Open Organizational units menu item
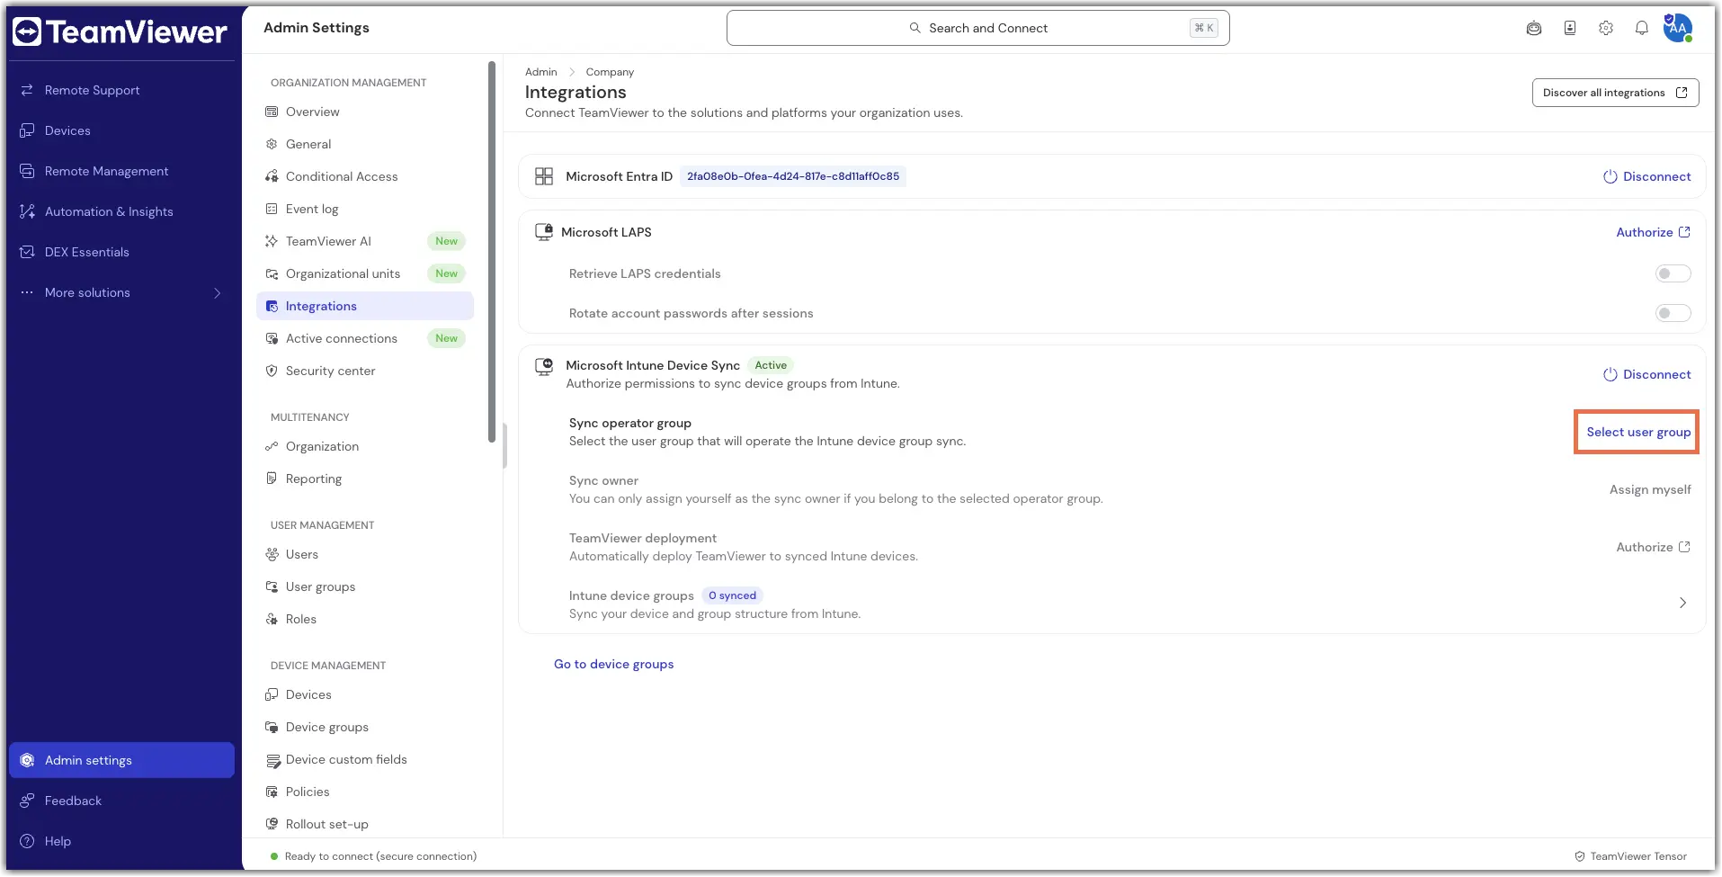 [x=365, y=273]
